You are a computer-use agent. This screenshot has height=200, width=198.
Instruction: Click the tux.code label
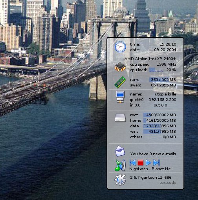[x=168, y=183]
